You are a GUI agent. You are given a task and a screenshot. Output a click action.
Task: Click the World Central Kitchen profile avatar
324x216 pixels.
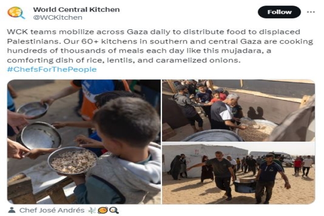coord(16,13)
